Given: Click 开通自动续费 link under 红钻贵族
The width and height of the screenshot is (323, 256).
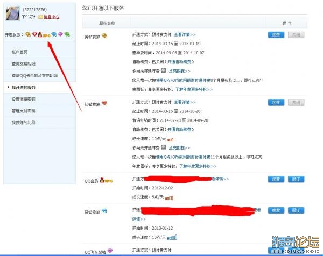Looking at the screenshot, I should [179, 130].
